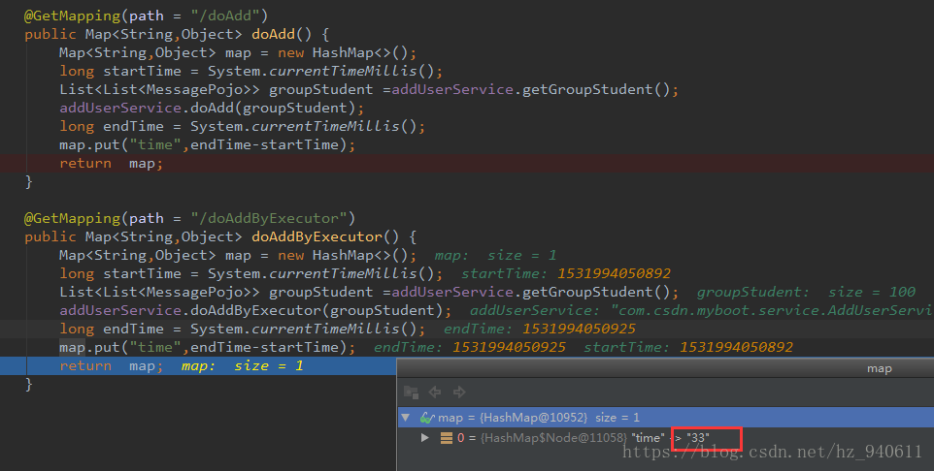The image size is (934, 471).
Task: Click addUserService.doAdd(groupStudent) call
Action: [212, 108]
